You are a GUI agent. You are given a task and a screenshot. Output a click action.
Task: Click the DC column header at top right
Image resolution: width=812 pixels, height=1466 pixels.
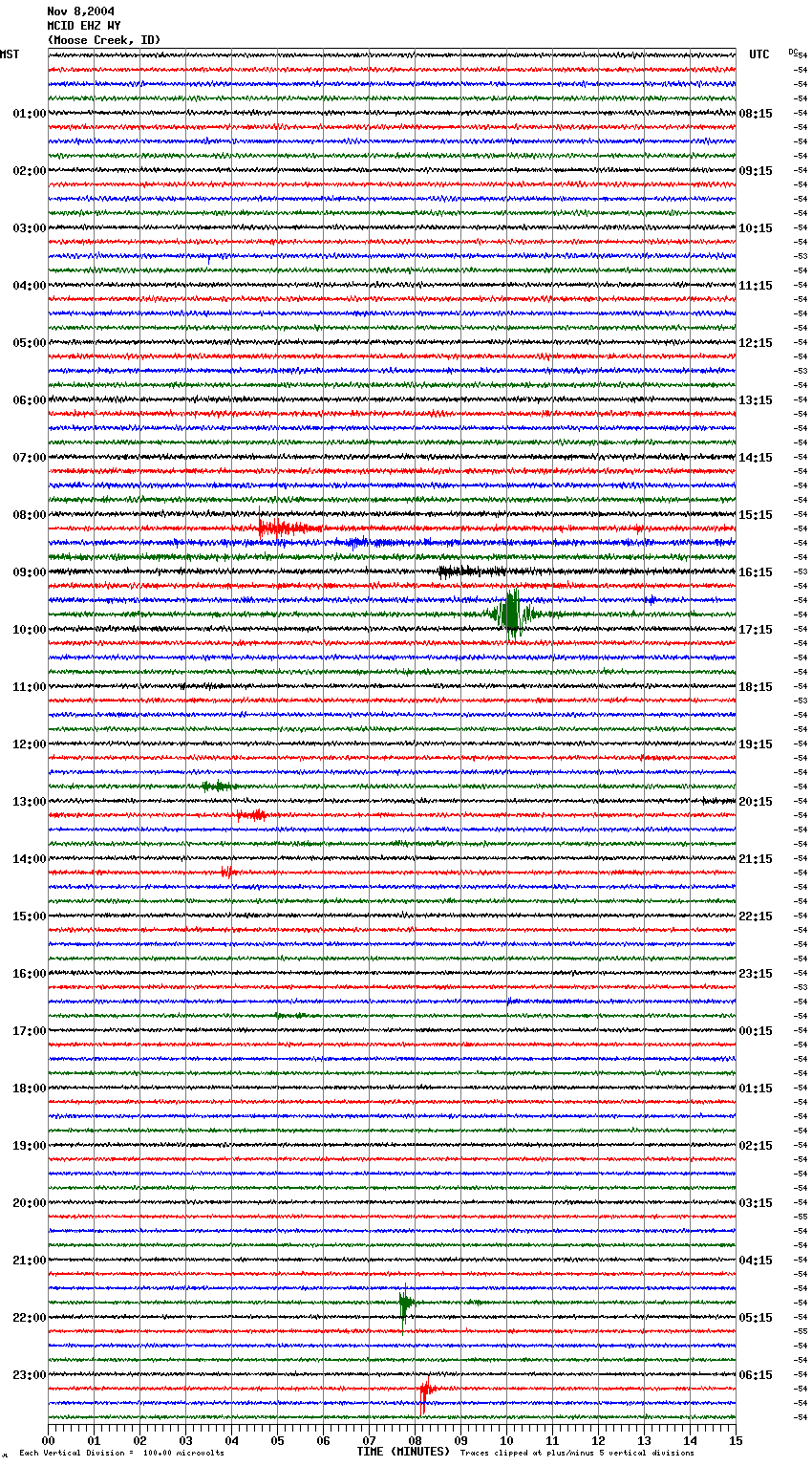793,52
